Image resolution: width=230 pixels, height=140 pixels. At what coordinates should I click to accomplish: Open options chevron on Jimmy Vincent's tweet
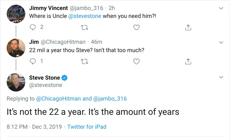(x=221, y=8)
